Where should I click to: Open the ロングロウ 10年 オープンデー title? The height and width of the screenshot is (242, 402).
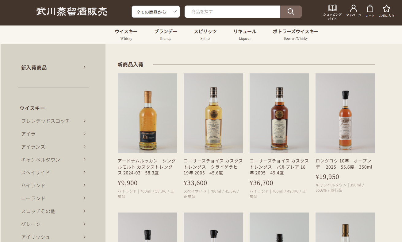point(344,164)
